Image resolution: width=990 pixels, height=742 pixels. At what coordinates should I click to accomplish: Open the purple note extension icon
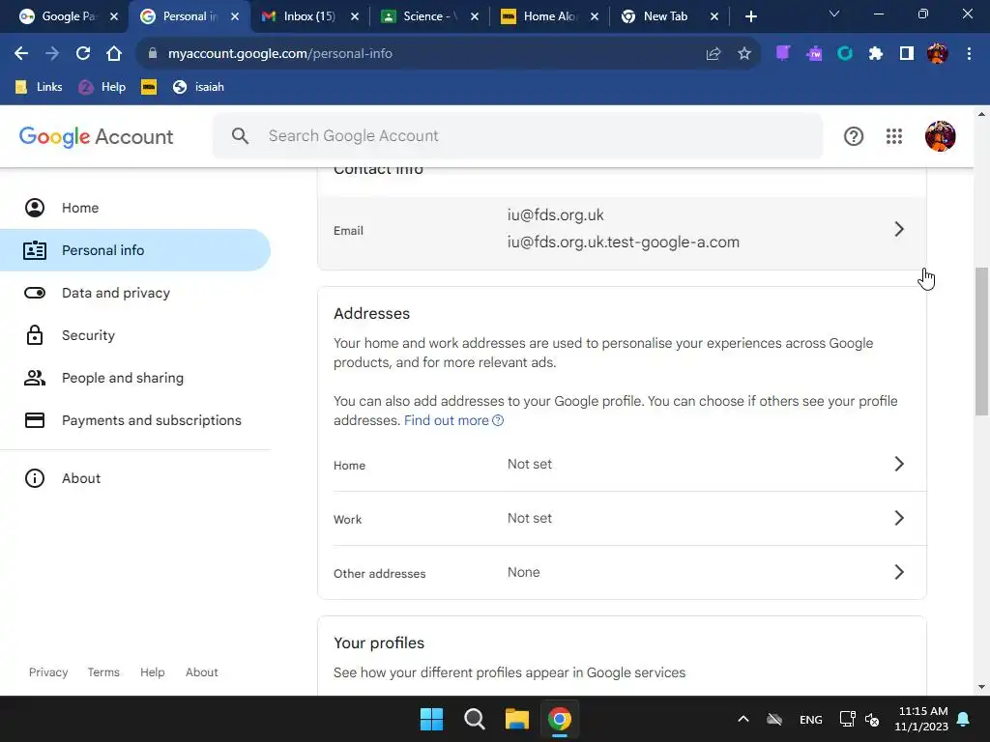point(783,53)
